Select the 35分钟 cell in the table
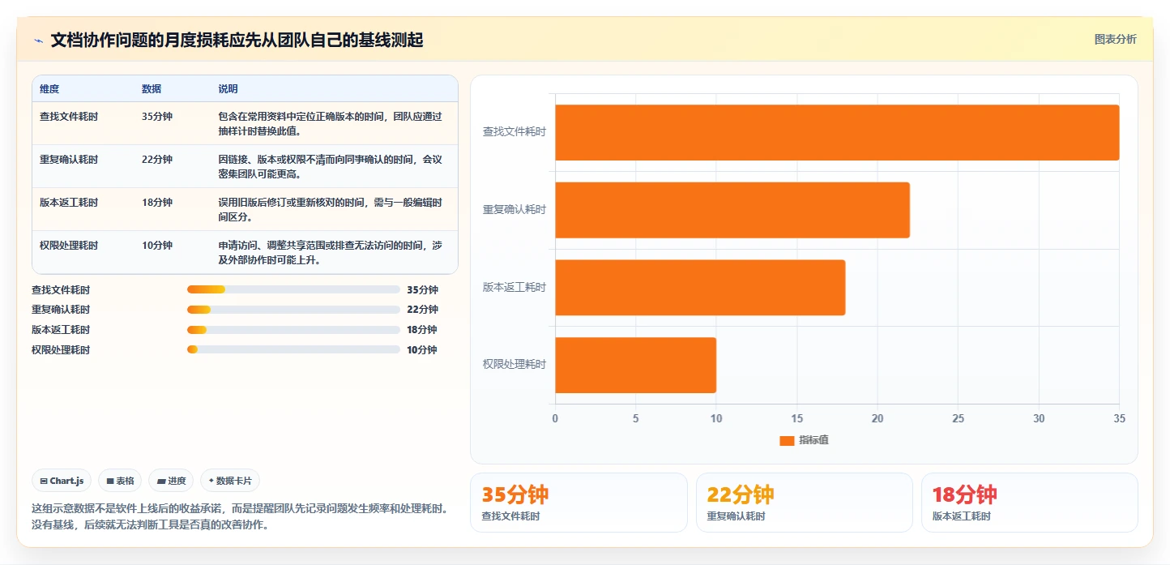 coord(157,117)
